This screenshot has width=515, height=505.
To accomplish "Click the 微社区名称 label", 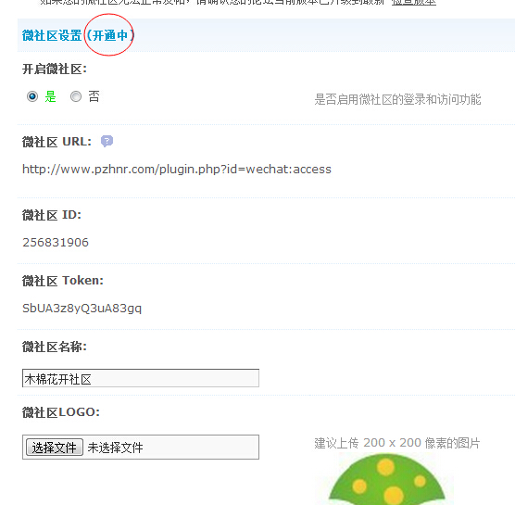I will [55, 347].
